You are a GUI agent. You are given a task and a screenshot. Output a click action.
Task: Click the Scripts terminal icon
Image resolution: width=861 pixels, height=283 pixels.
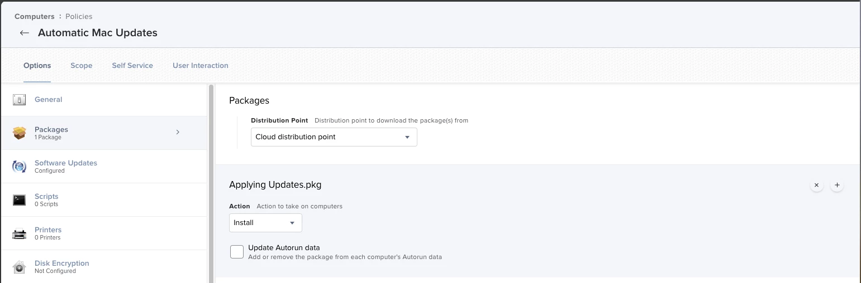(x=20, y=200)
